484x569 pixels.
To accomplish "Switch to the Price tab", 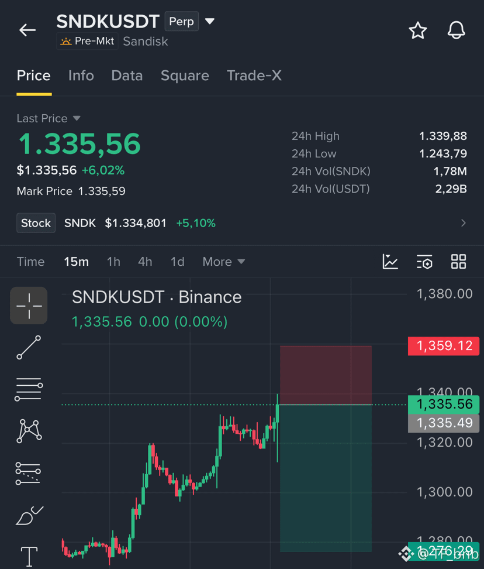I will [x=34, y=76].
